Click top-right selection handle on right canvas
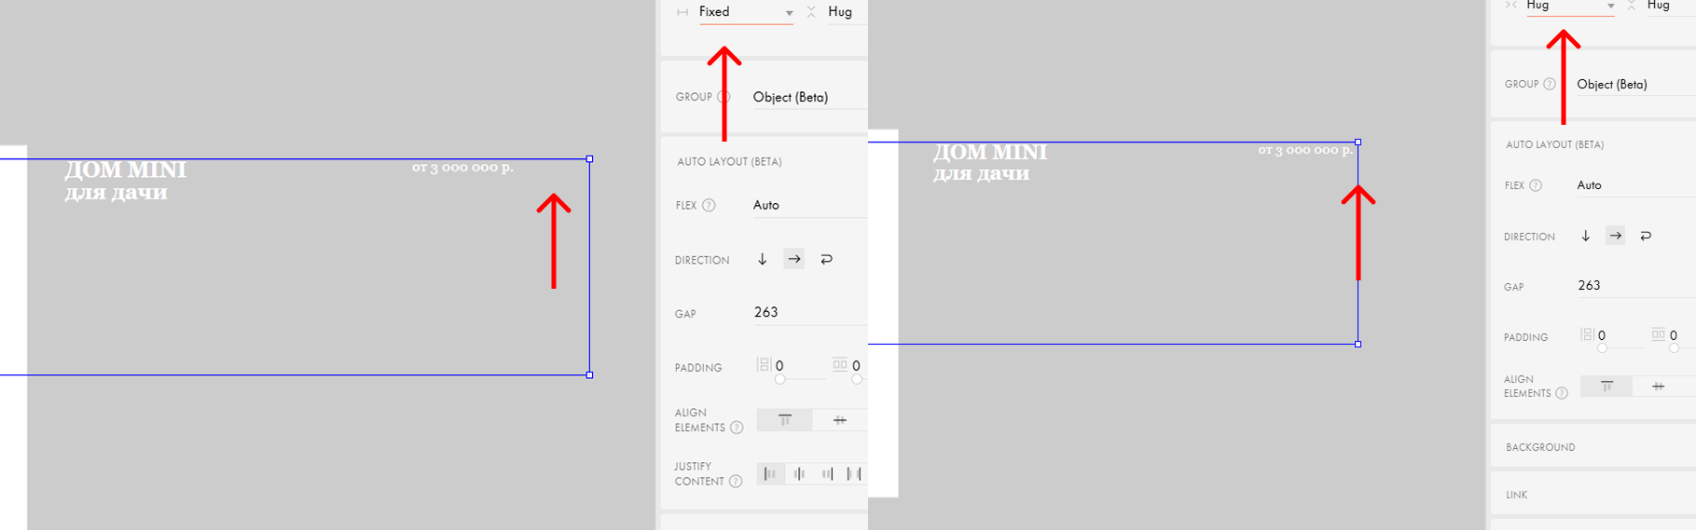The height and width of the screenshot is (530, 1696). (x=1358, y=143)
